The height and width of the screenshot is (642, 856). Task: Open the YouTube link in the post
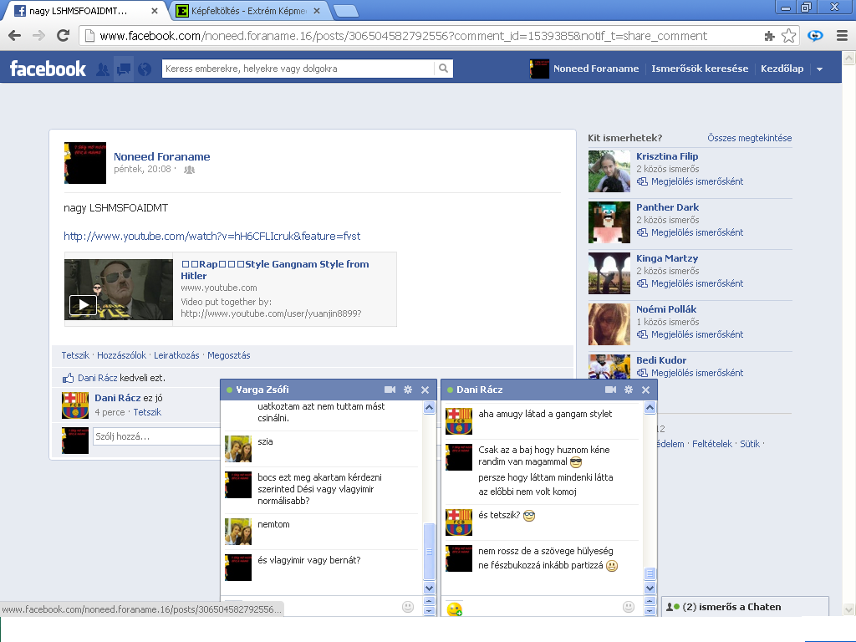pos(211,236)
